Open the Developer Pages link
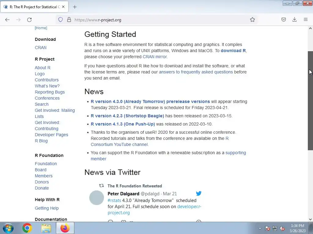The height and width of the screenshot is (234, 313). click(51, 135)
